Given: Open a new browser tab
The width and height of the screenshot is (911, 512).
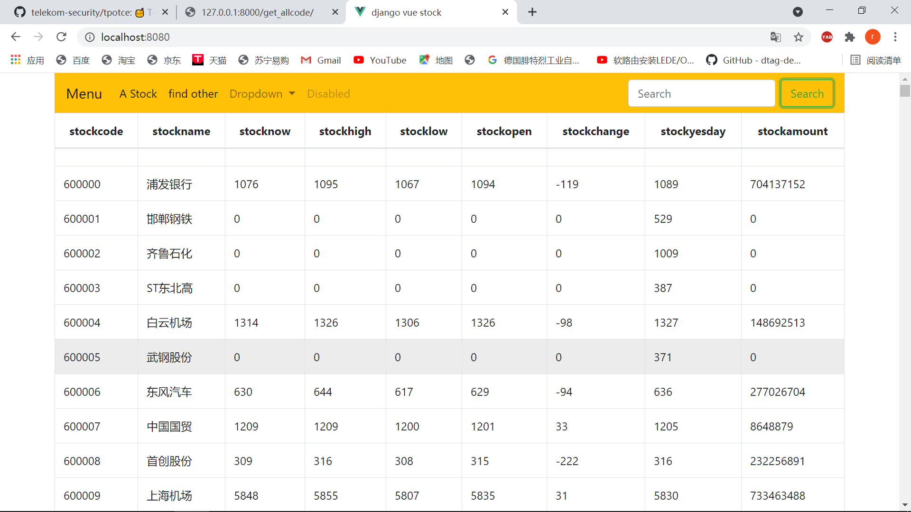Looking at the screenshot, I should [x=532, y=12].
